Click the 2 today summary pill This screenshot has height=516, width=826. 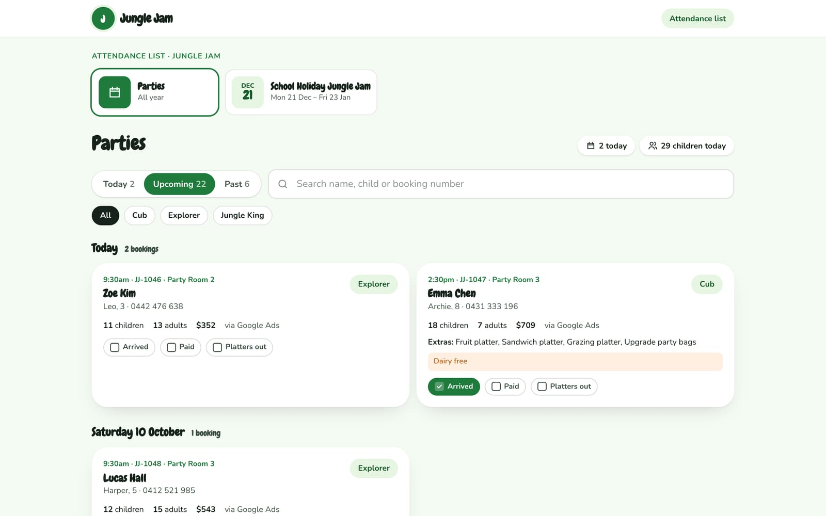(606, 146)
